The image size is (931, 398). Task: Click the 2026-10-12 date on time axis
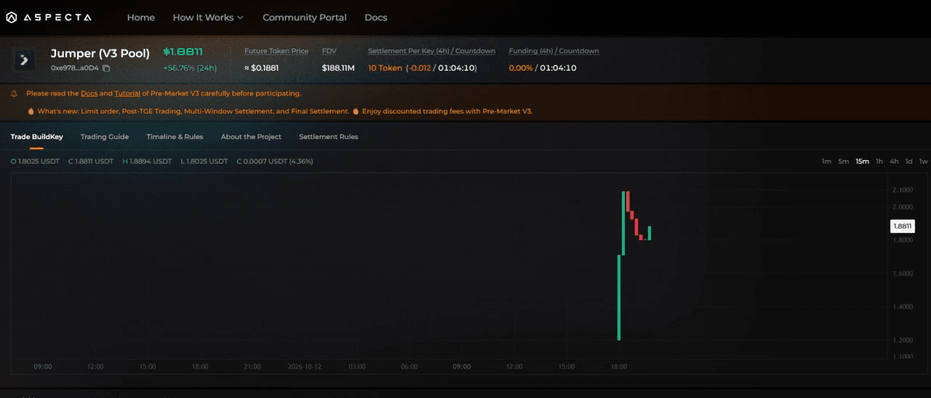click(x=305, y=367)
